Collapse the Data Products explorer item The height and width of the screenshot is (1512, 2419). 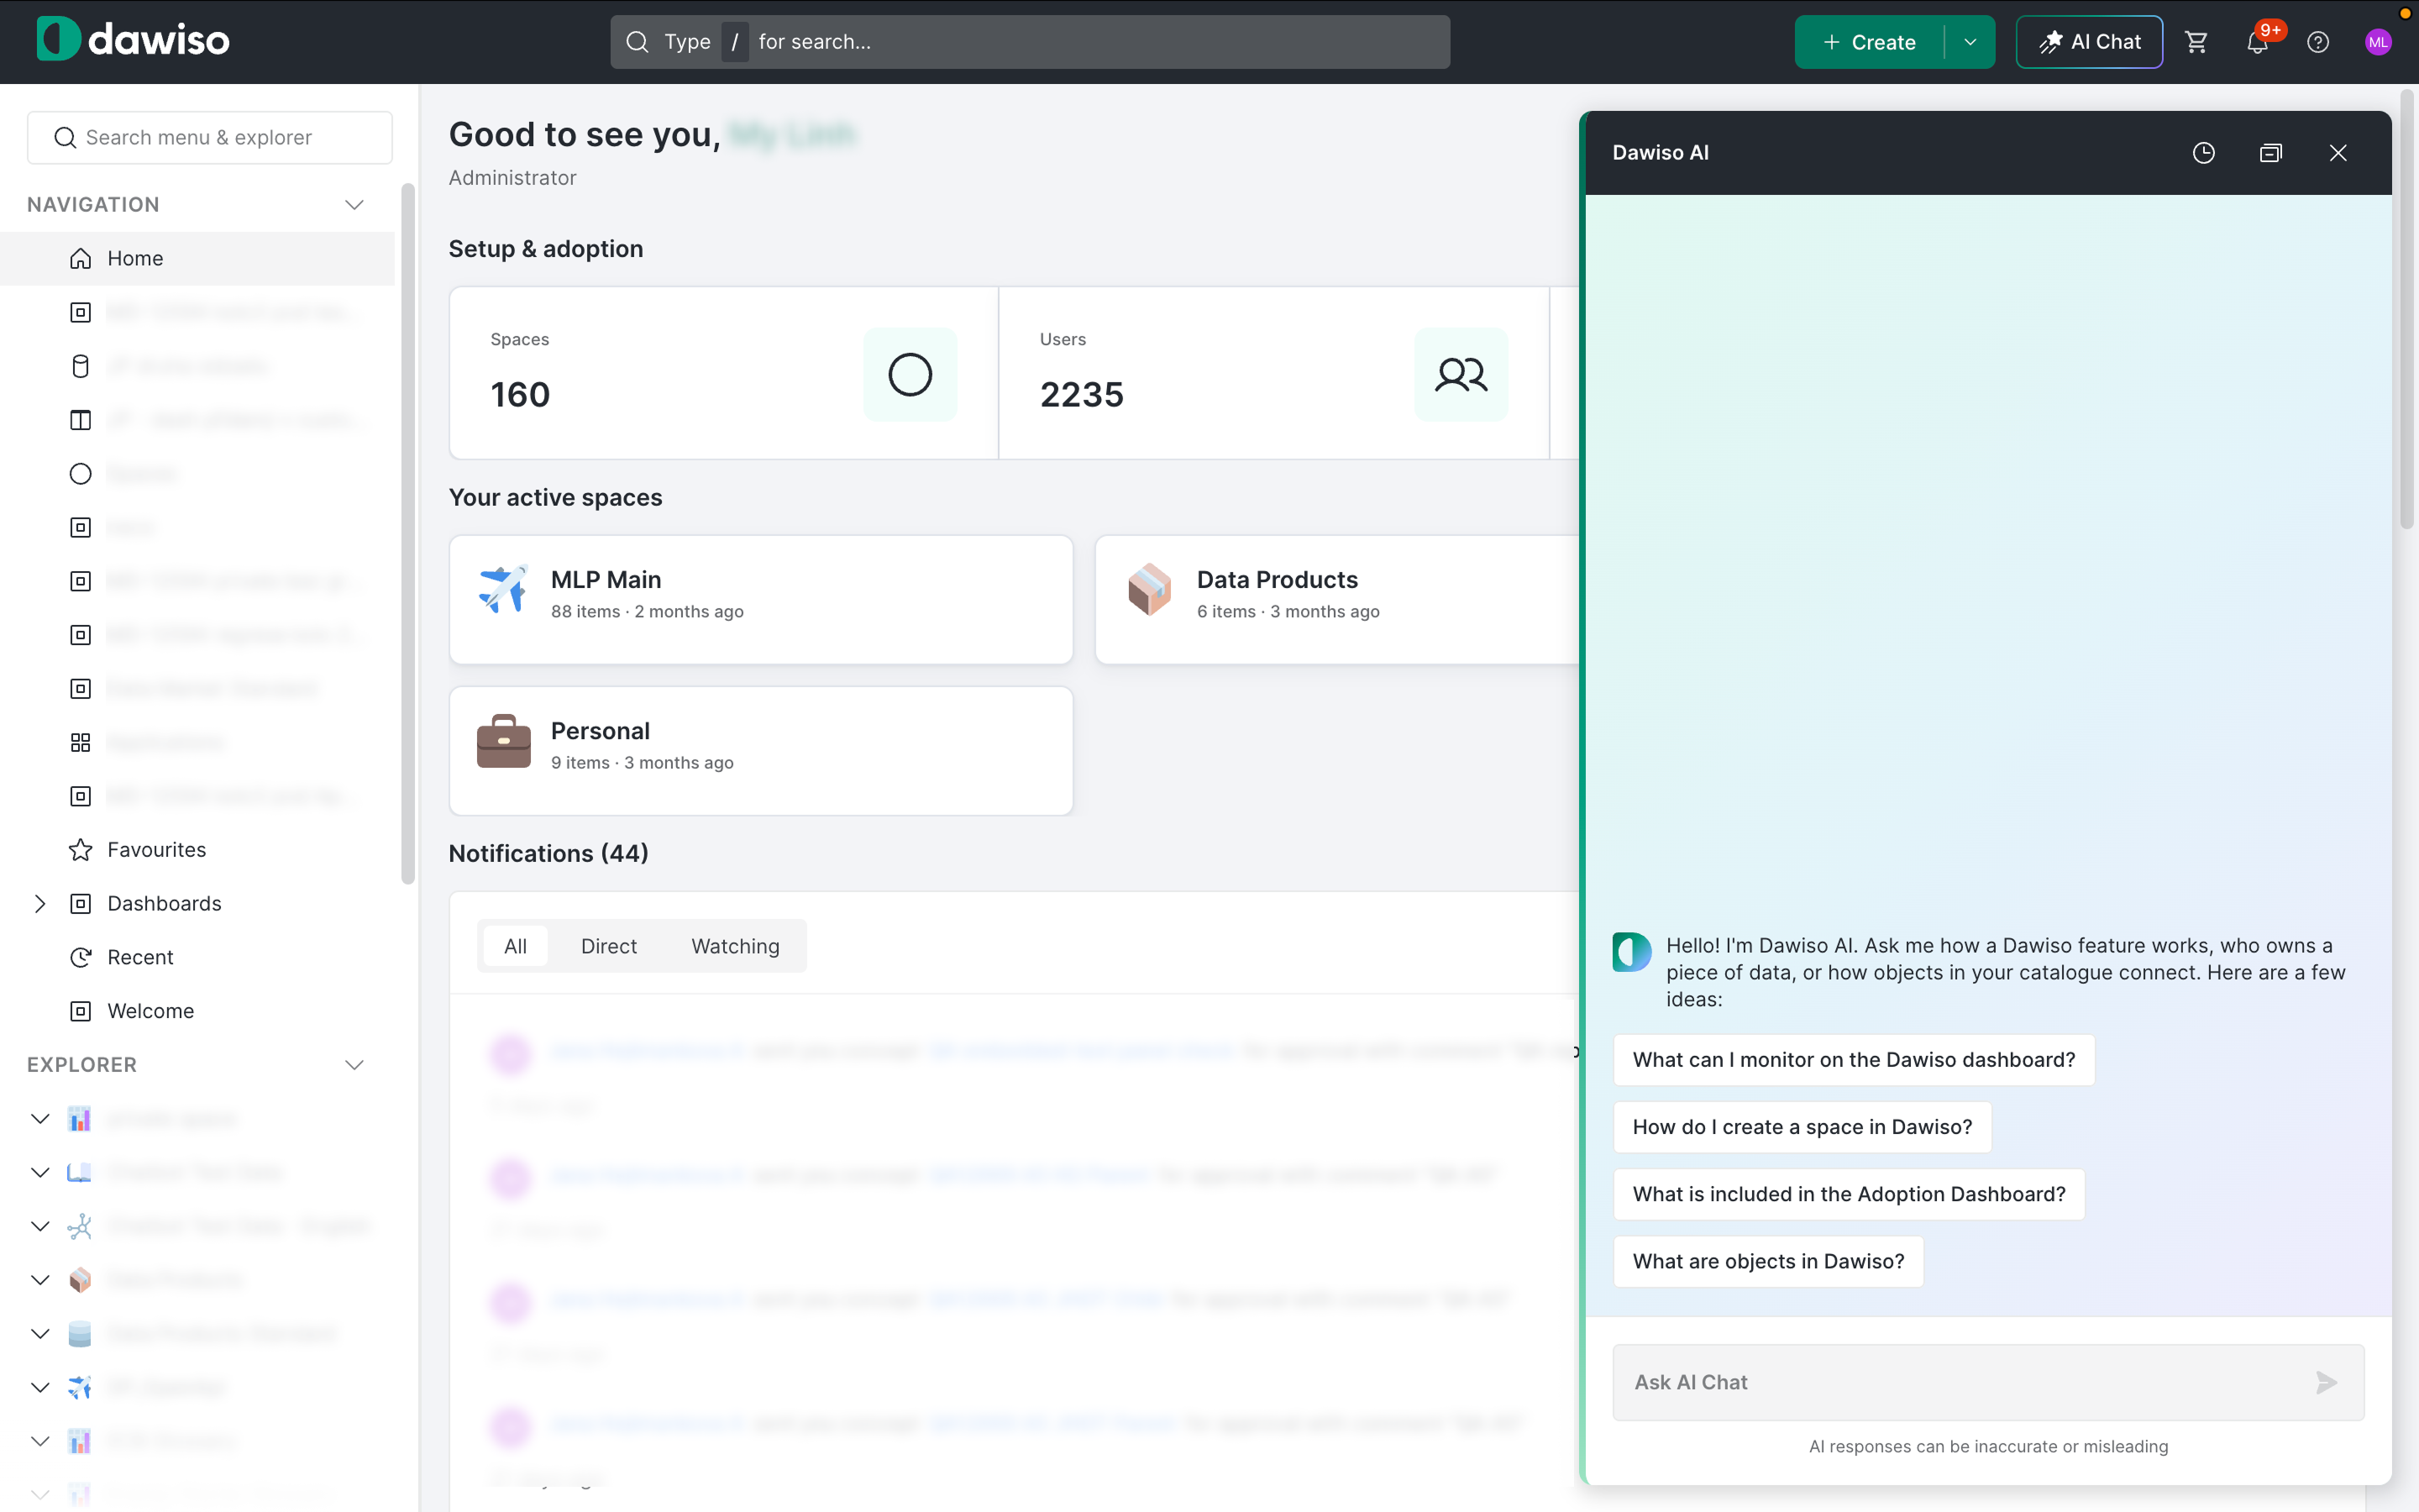coord(40,1280)
